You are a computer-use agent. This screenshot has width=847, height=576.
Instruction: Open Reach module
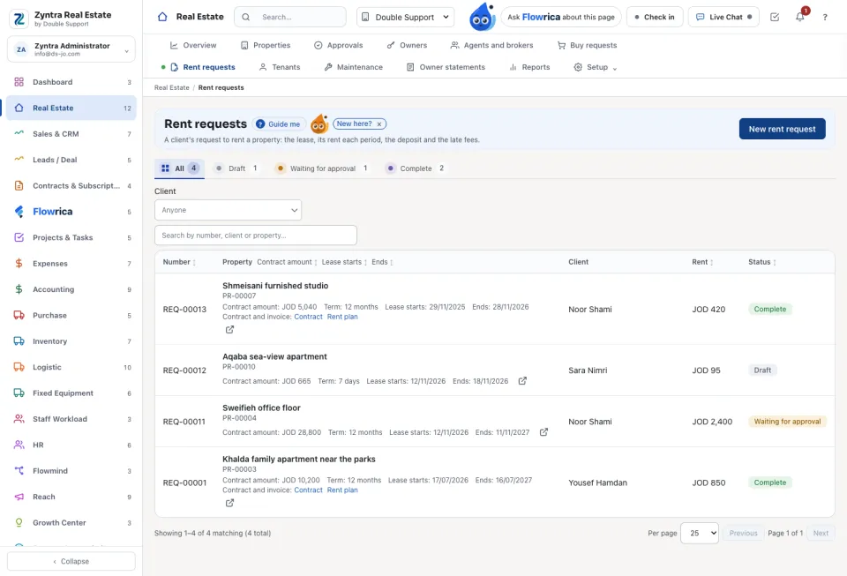71,497
